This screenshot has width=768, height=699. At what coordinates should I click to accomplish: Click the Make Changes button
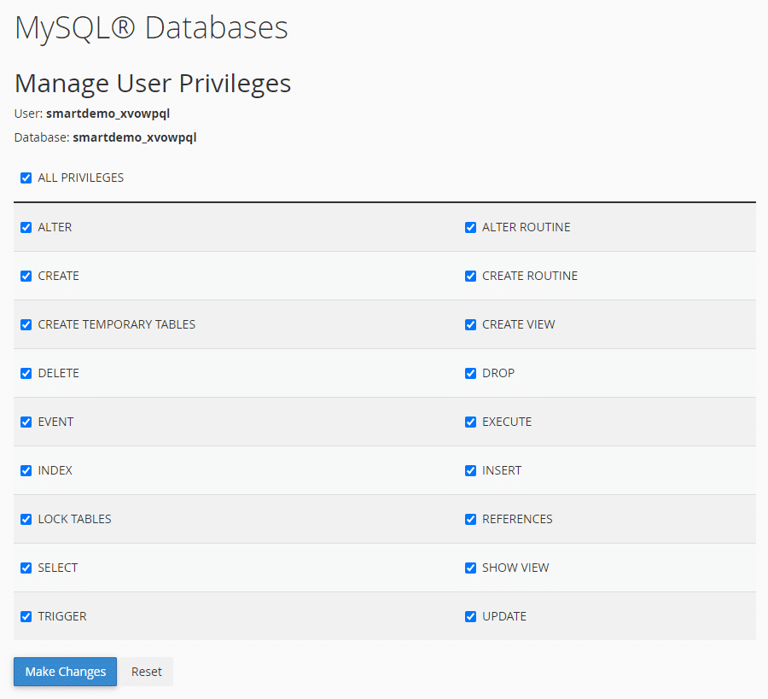pos(65,672)
